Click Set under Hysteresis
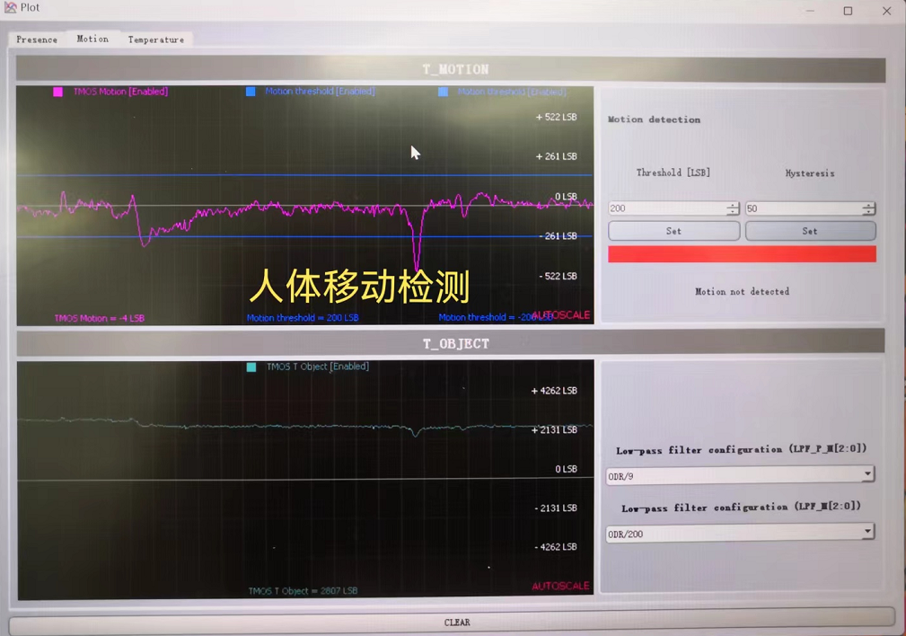 click(809, 231)
